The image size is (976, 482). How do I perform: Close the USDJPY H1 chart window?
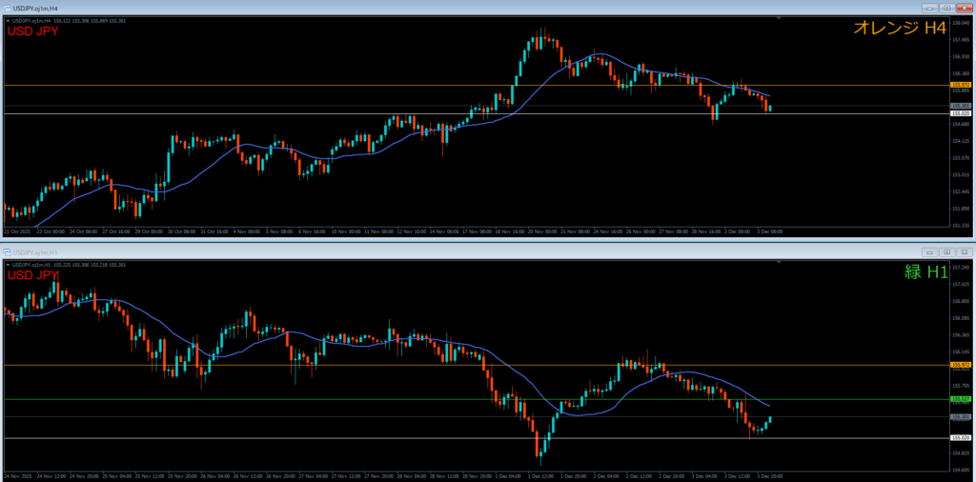point(963,251)
